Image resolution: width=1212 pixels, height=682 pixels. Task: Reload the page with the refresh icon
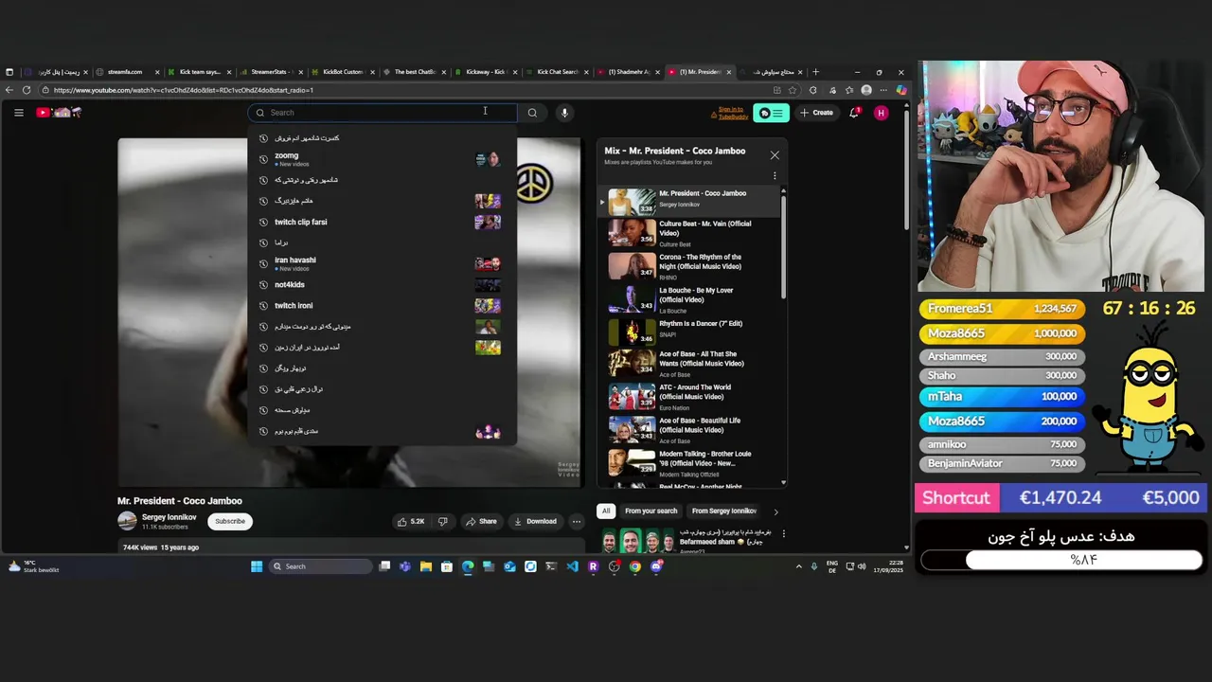pyautogui.click(x=27, y=90)
